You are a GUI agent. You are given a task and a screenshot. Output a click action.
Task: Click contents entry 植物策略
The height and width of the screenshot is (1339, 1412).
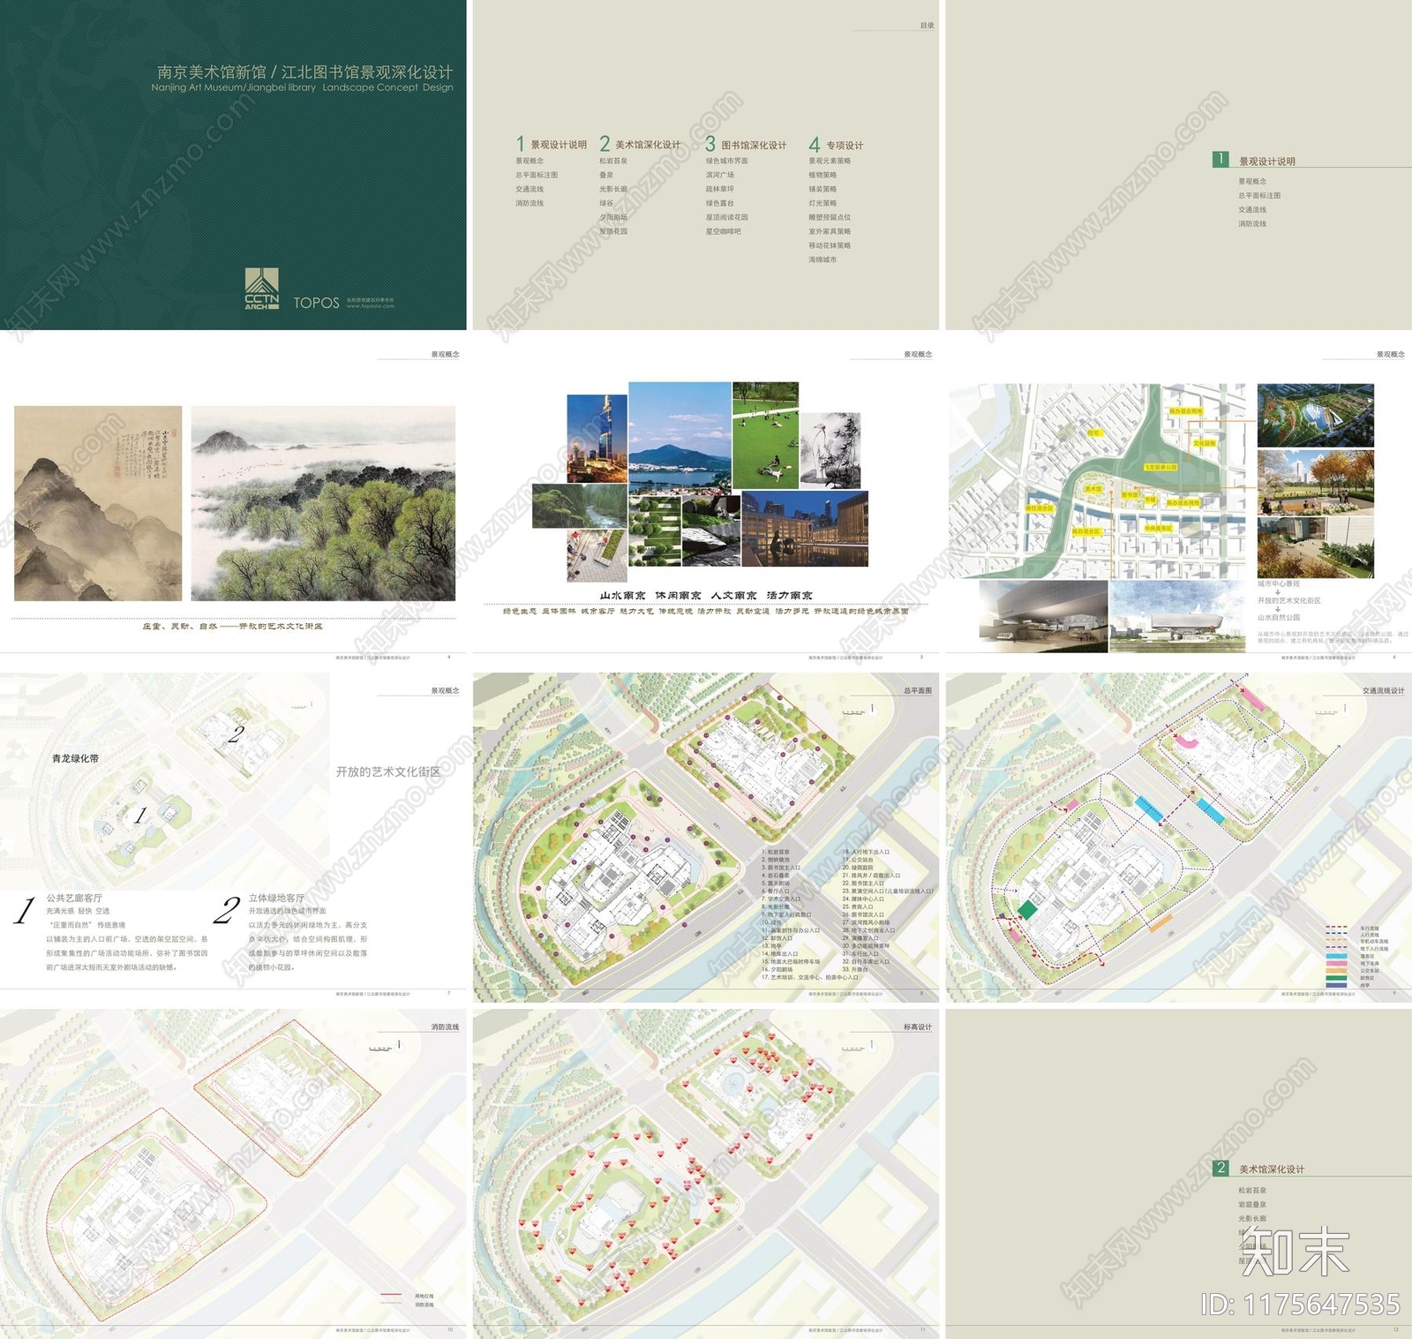click(x=822, y=175)
